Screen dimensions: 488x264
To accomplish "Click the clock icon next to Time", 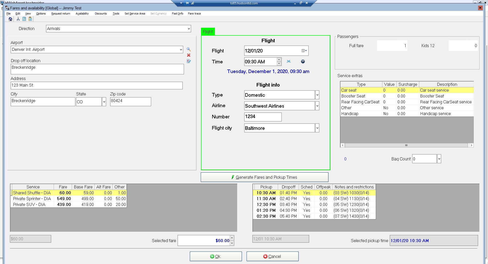I will (303, 62).
